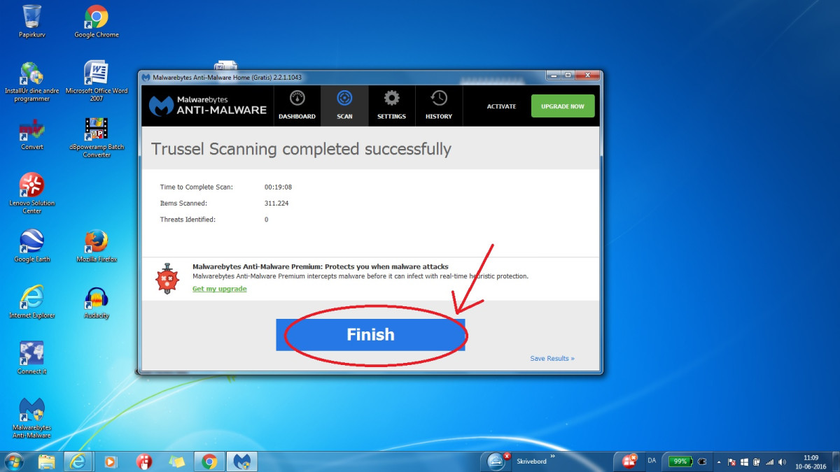Switch to Google Chrome on the taskbar
Screen dimensions: 840x472
(209, 462)
